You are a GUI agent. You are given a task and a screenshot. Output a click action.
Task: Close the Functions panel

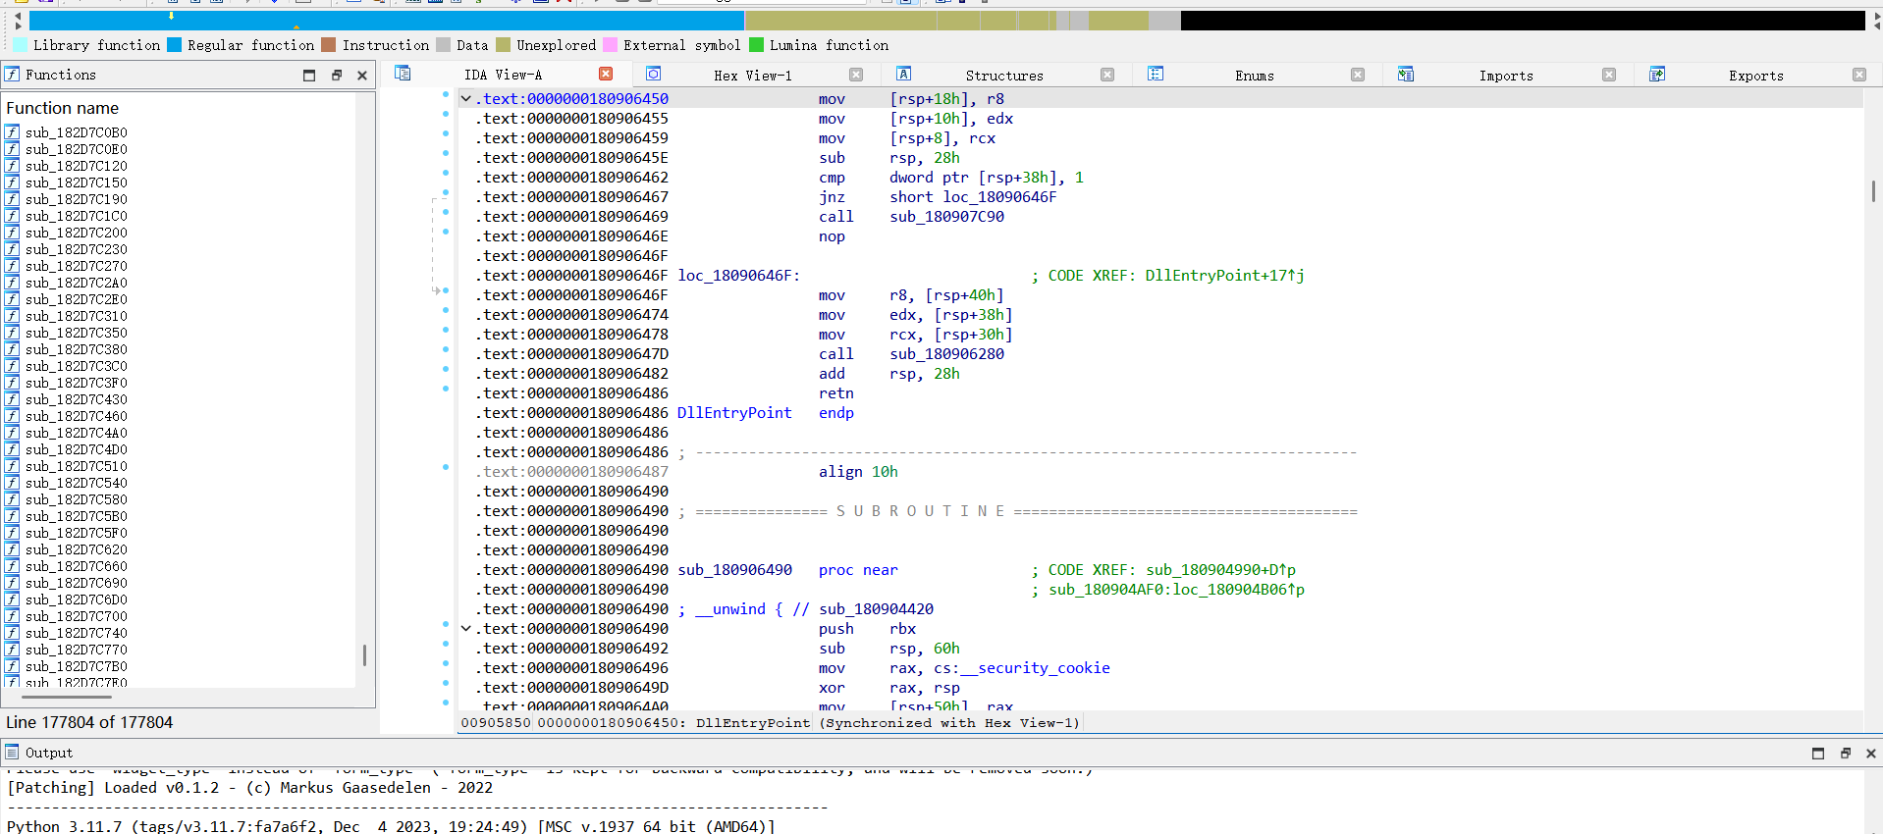362,75
